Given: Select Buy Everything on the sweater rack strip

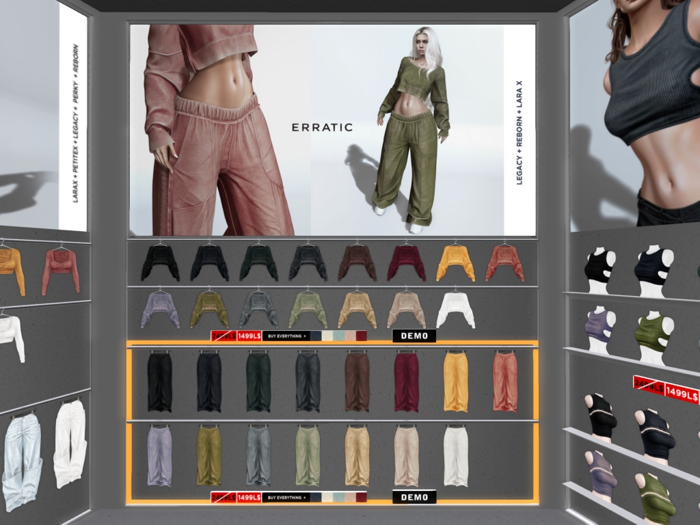Looking at the screenshot, I should point(286,336).
